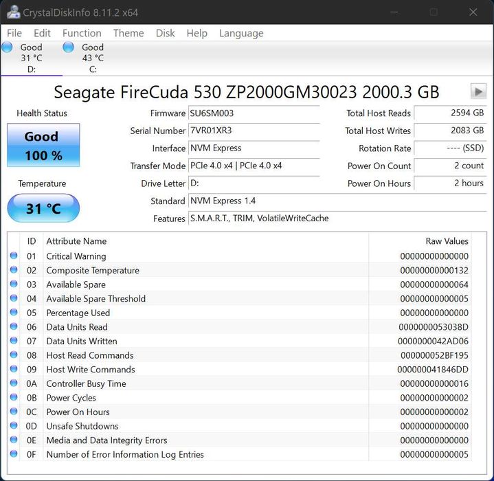This screenshot has height=481, width=494.
Task: Click status dot for Available Spare Threshold row
Action: (x=14, y=298)
